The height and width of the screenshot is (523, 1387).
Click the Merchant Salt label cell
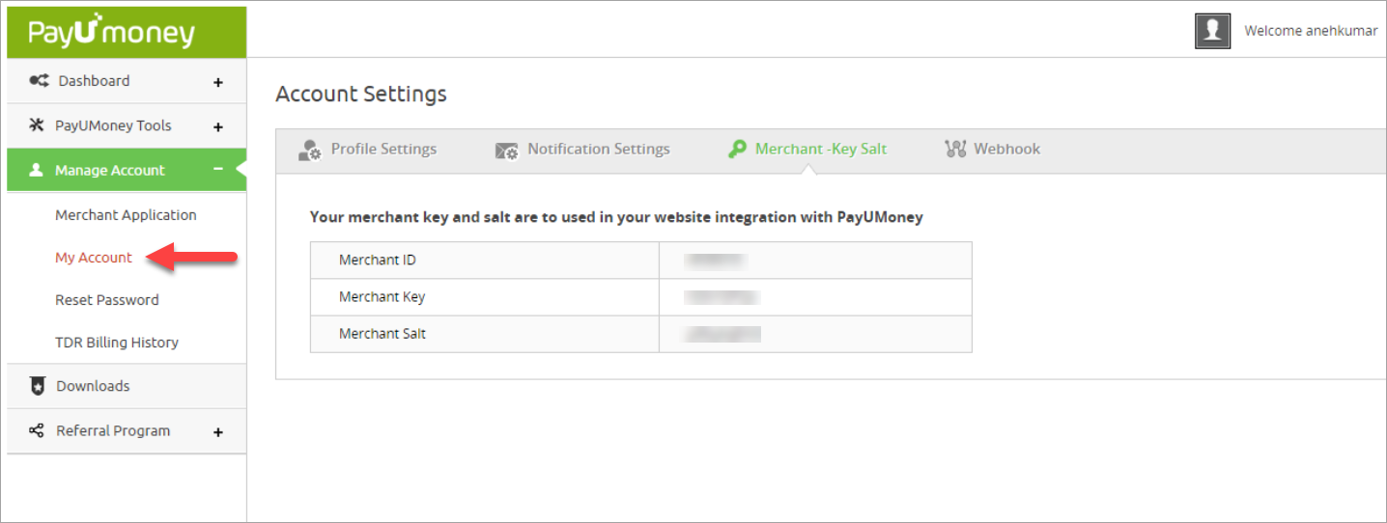coord(485,334)
